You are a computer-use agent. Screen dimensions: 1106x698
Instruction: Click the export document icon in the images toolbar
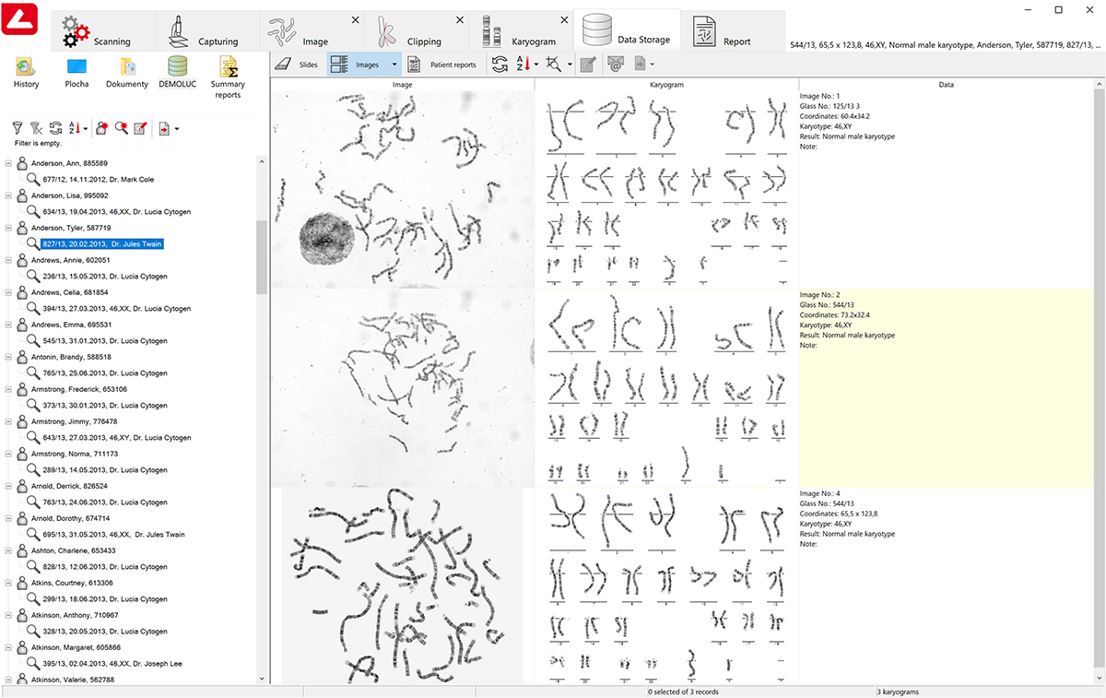coord(640,64)
